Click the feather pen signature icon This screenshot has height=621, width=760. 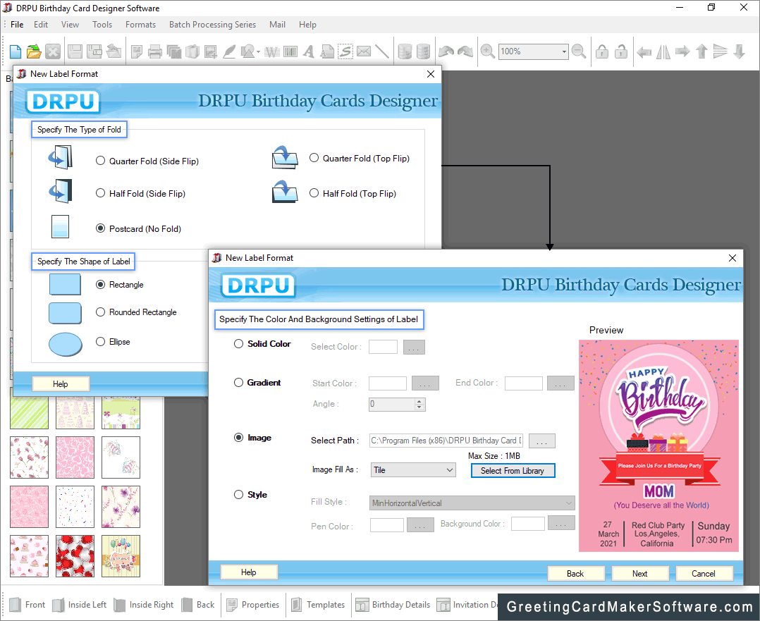tap(228, 51)
